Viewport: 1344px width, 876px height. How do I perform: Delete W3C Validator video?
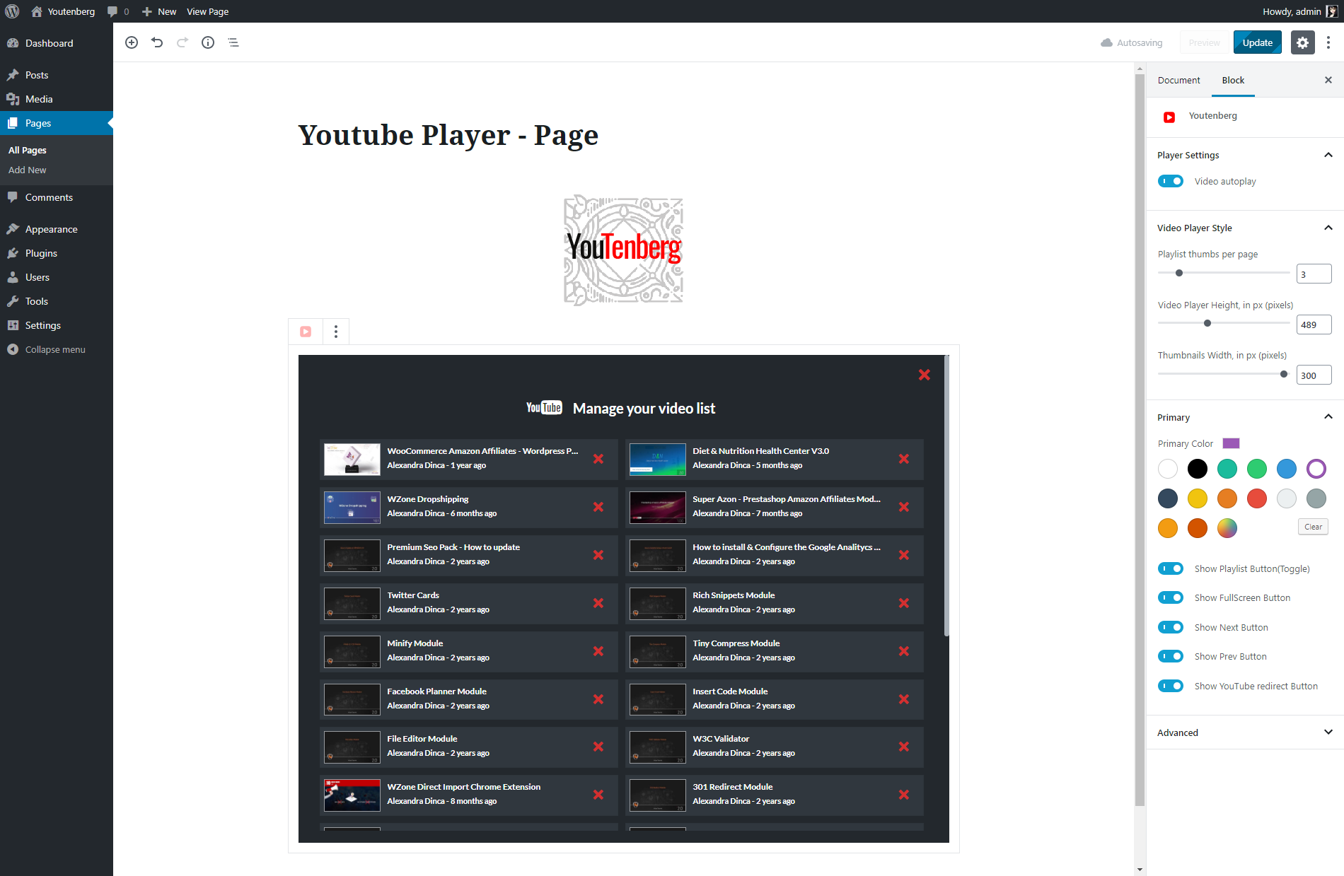coord(904,747)
